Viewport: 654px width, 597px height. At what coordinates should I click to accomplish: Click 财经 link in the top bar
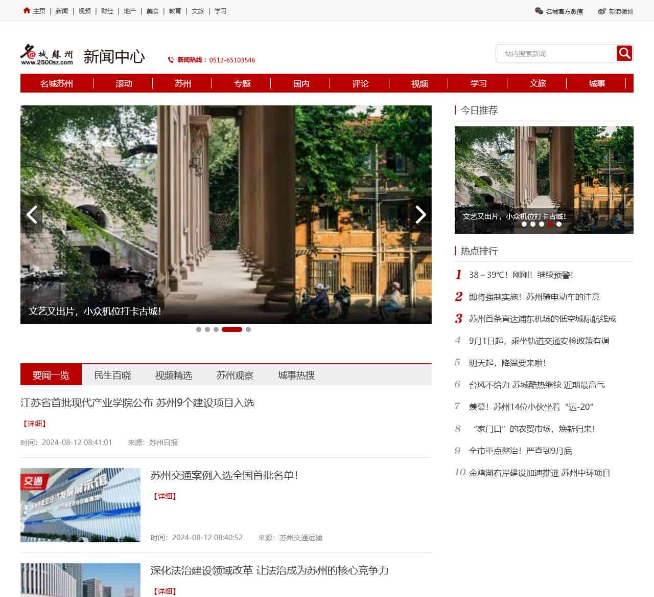pos(107,11)
